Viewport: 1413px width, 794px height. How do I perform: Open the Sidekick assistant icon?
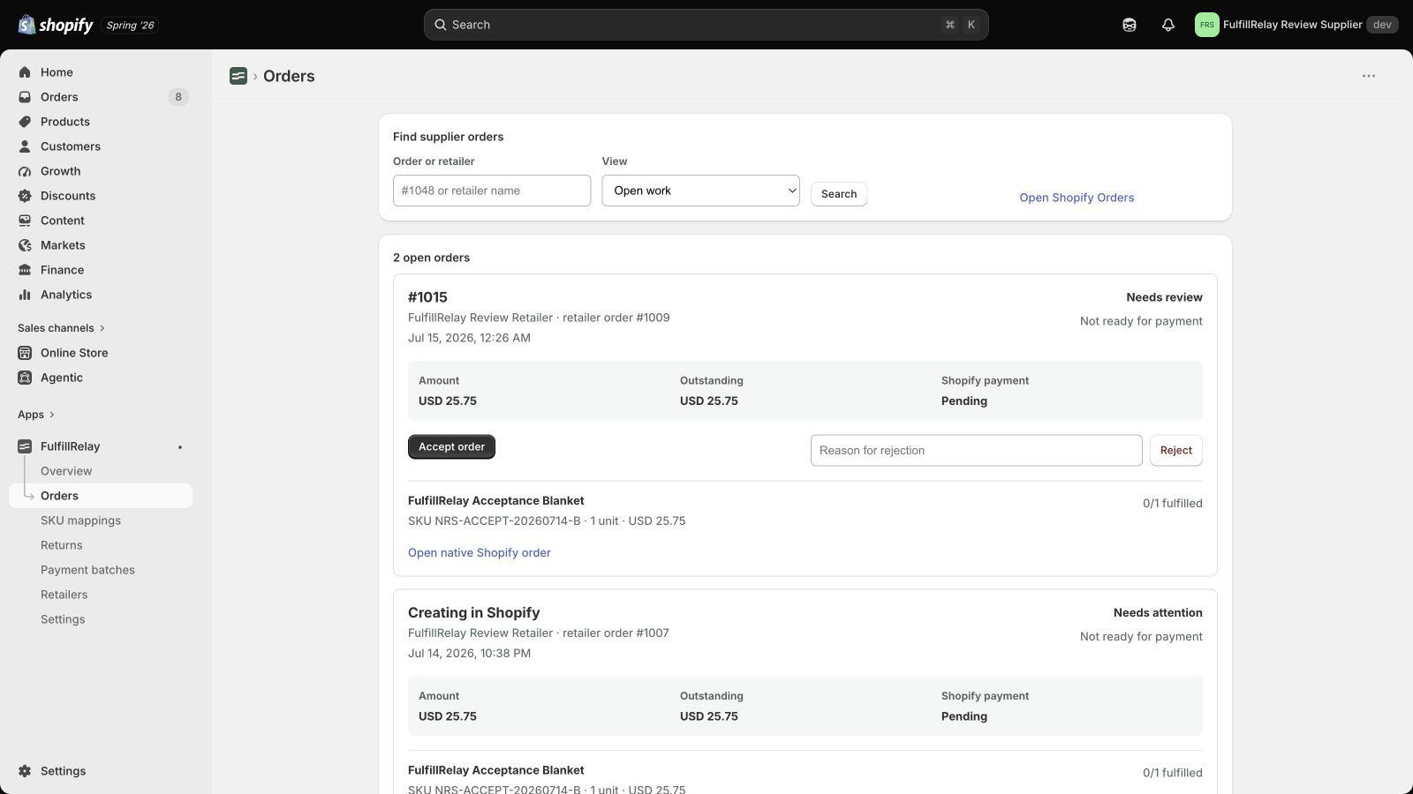1130,25
